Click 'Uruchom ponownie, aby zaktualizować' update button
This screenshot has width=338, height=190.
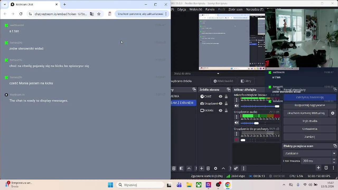click(140, 14)
